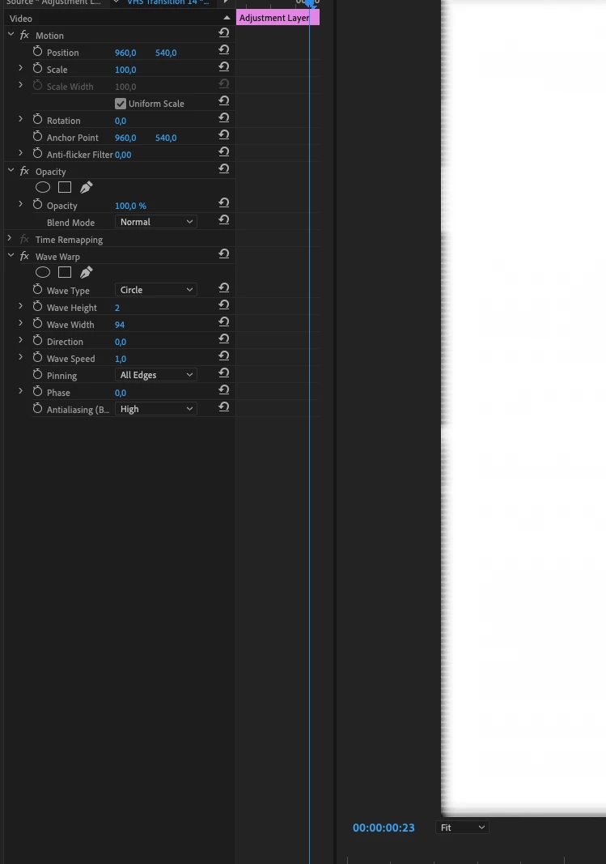Reset the Rotation parameter

coord(224,118)
